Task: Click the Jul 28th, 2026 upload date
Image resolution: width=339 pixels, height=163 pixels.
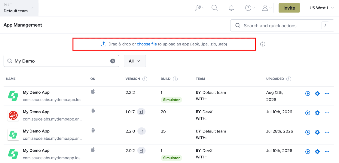Action: pyautogui.click(x=279, y=131)
